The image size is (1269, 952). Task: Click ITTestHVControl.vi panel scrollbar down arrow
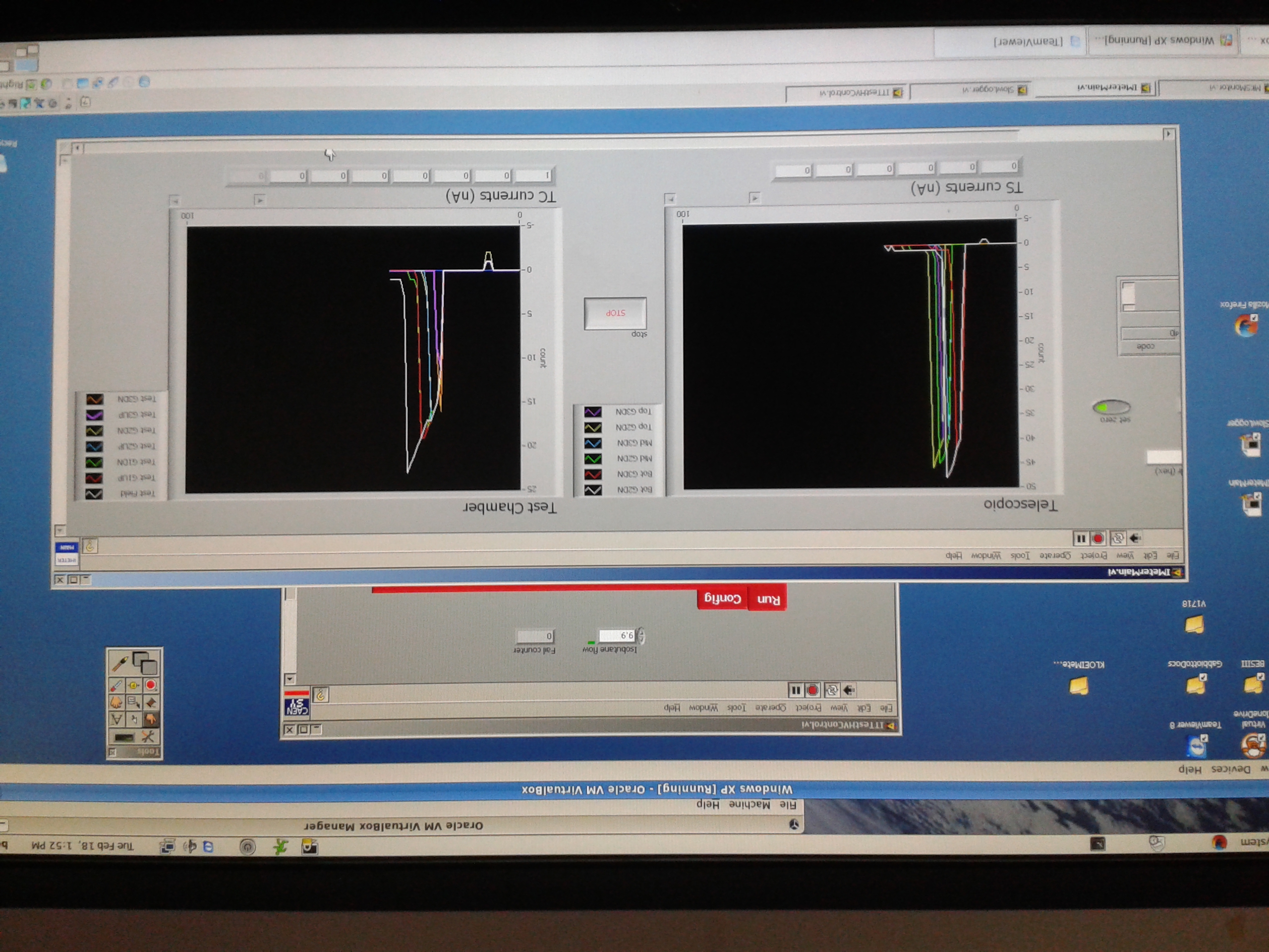coord(290,679)
